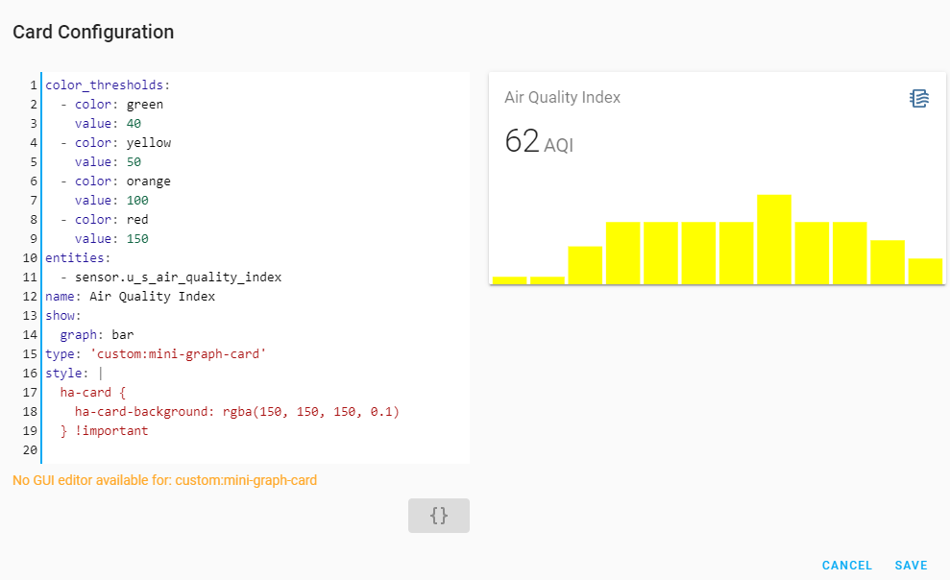Viewport: 950px width, 580px height.
Task: Toggle the {} code editor button
Action: pyautogui.click(x=439, y=516)
